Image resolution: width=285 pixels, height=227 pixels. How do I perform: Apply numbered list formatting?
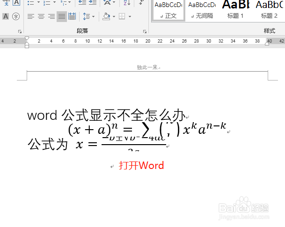point(46,3)
